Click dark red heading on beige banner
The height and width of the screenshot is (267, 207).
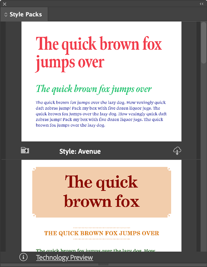(x=102, y=192)
